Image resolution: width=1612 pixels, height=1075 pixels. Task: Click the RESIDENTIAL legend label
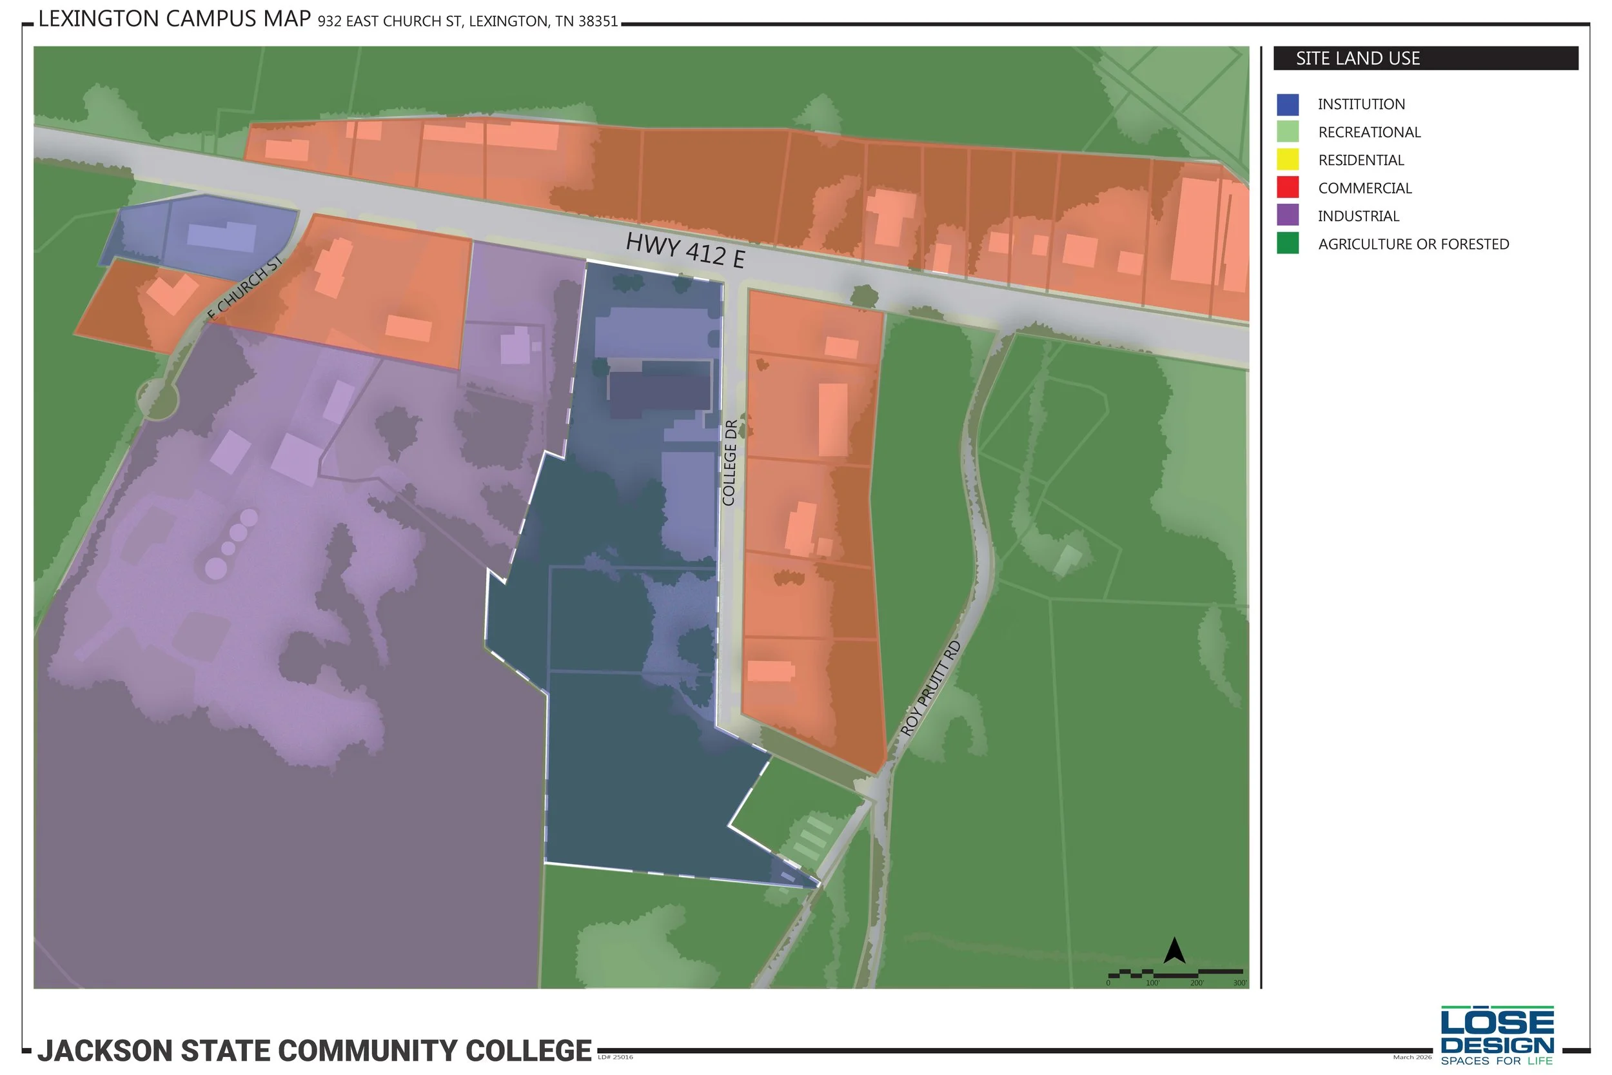[x=1361, y=161]
